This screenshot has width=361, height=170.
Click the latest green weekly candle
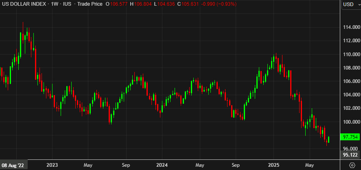click(x=329, y=139)
